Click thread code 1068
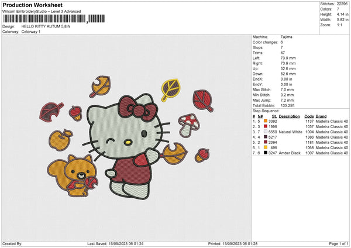The image size is (351, 248). click(309, 148)
